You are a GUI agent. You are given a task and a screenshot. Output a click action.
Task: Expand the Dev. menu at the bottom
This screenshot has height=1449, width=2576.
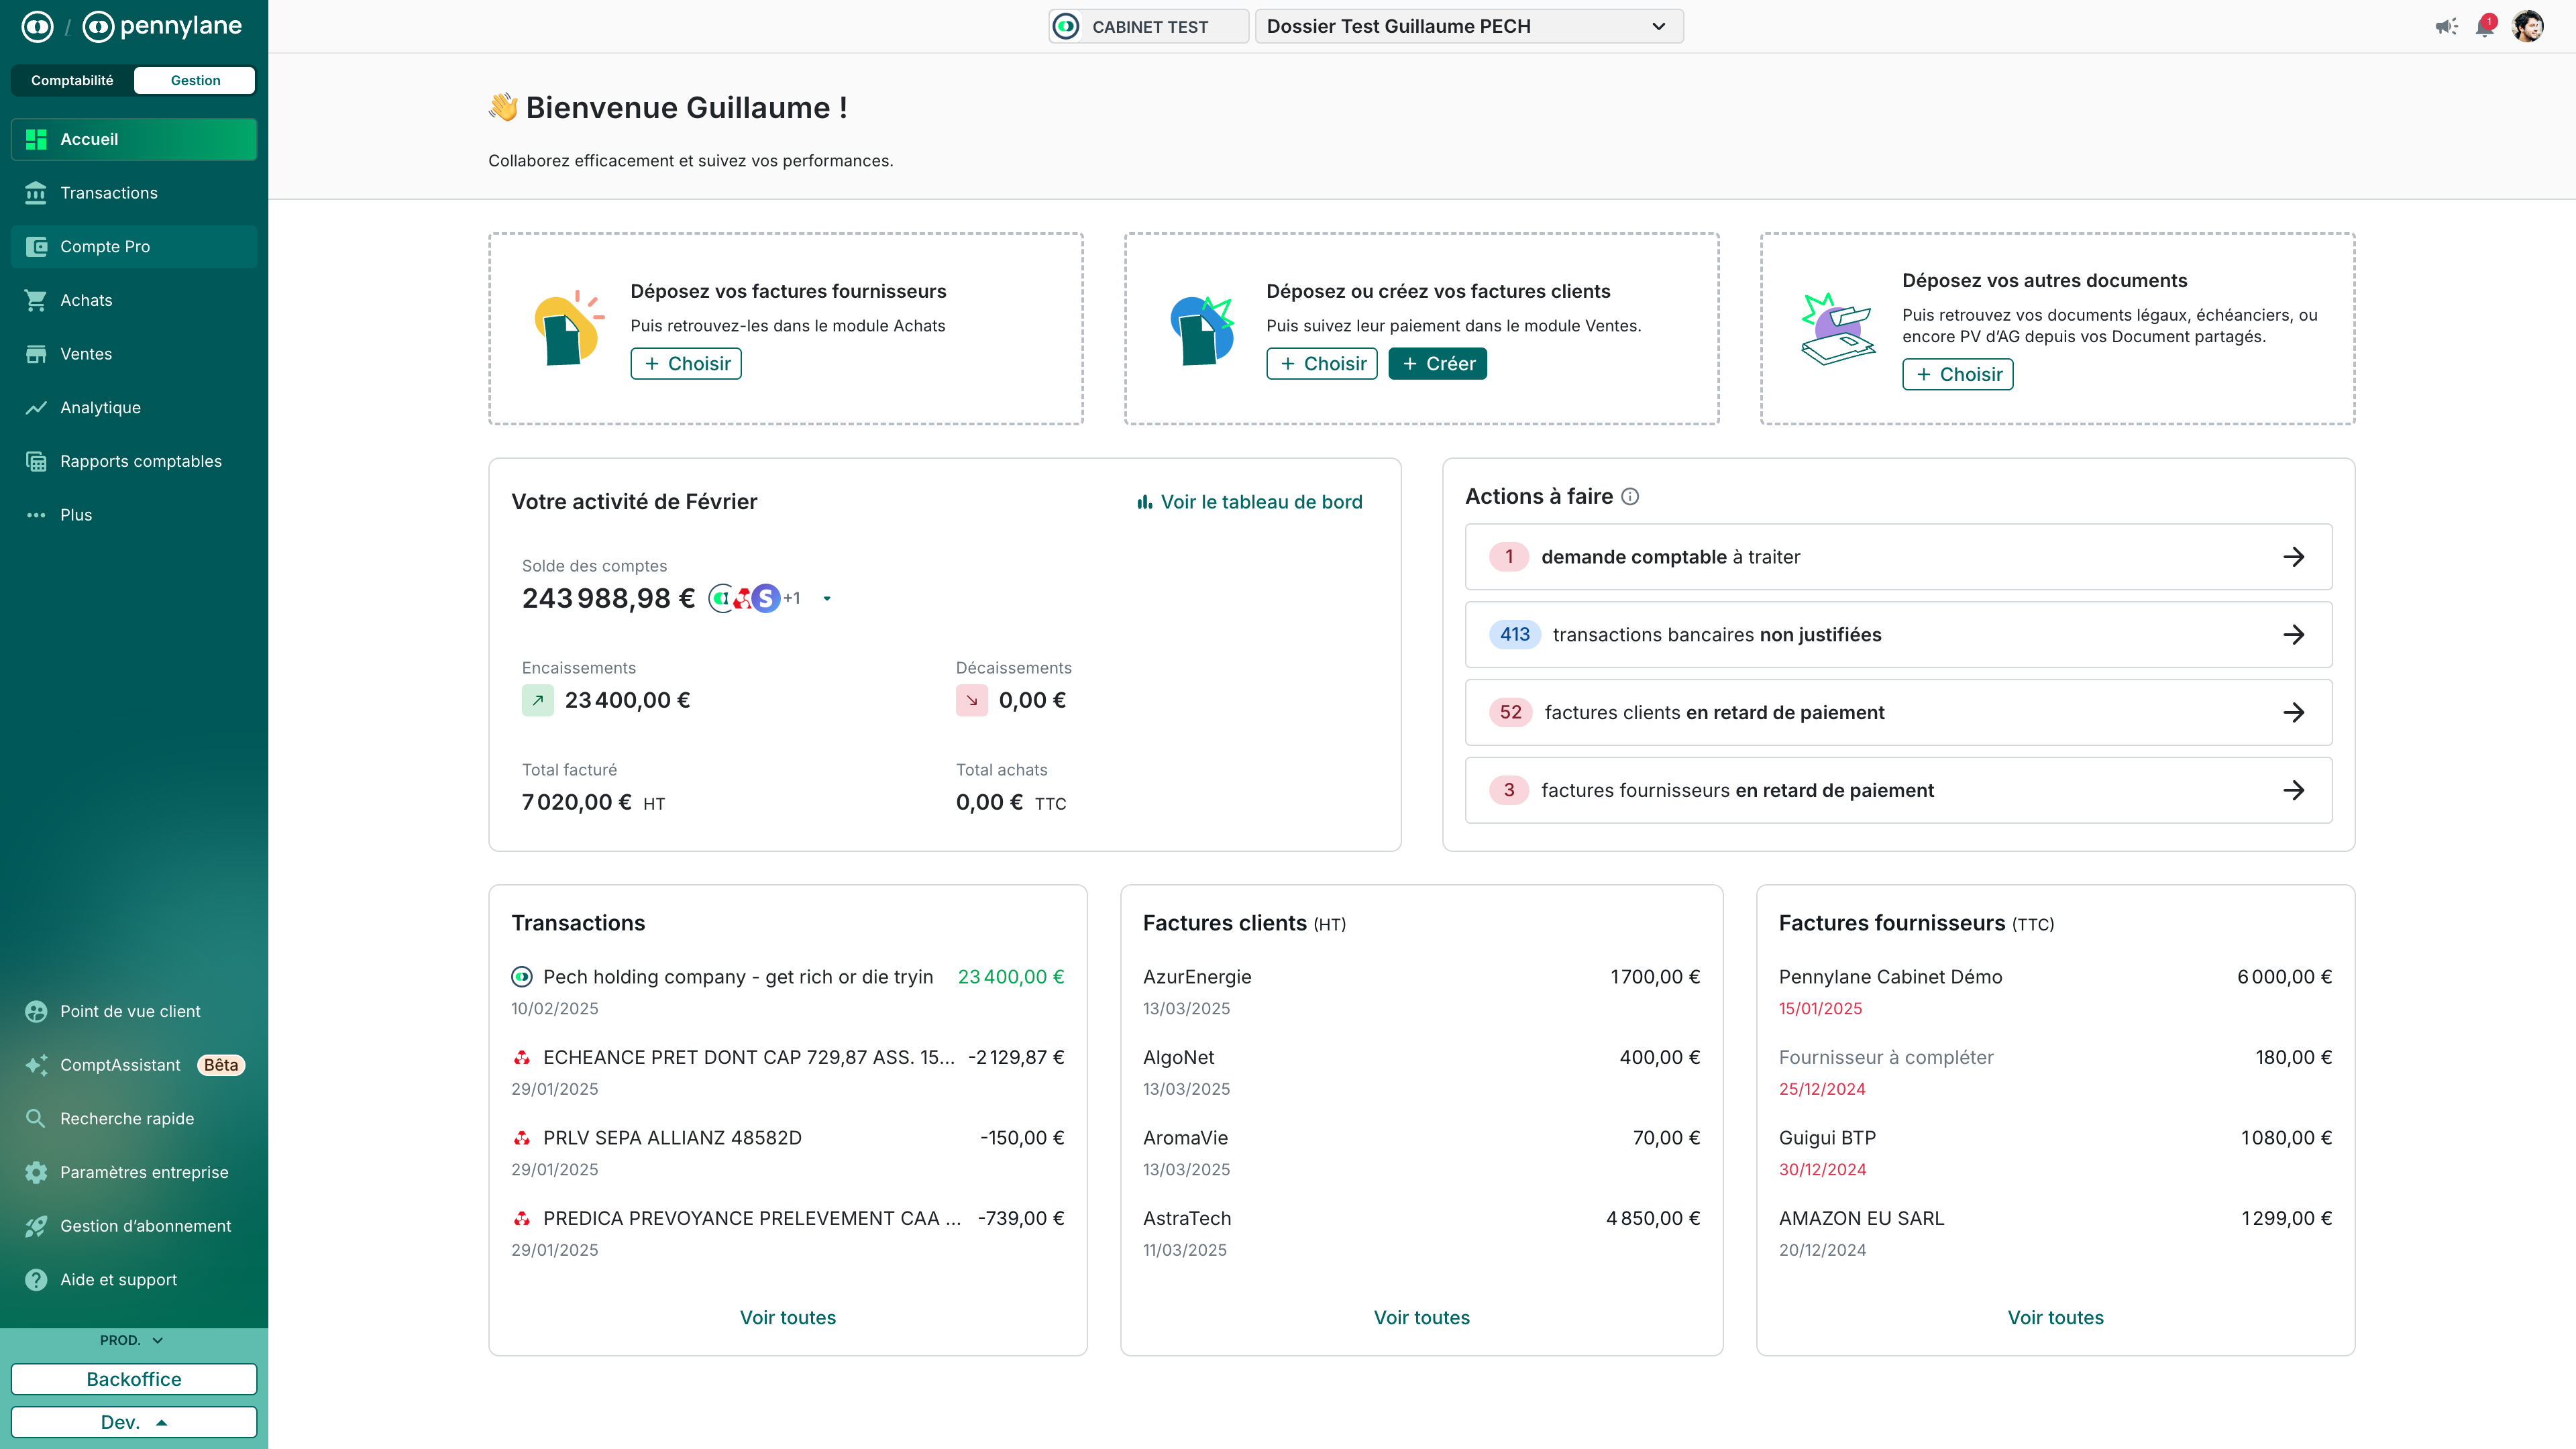click(134, 1422)
